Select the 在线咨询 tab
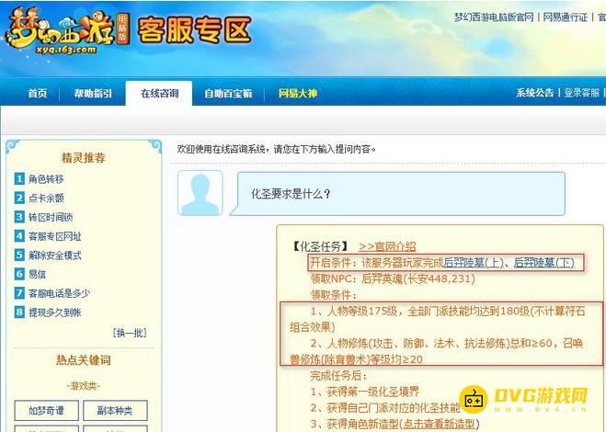 pos(159,93)
